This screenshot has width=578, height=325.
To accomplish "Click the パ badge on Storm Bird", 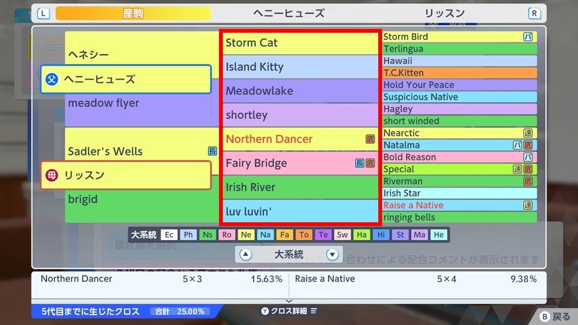I will pyautogui.click(x=528, y=37).
